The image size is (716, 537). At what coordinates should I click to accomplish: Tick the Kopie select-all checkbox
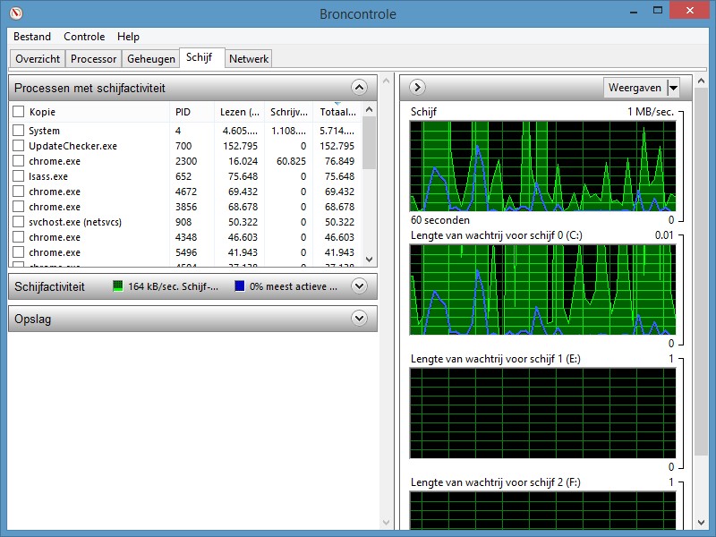(18, 111)
